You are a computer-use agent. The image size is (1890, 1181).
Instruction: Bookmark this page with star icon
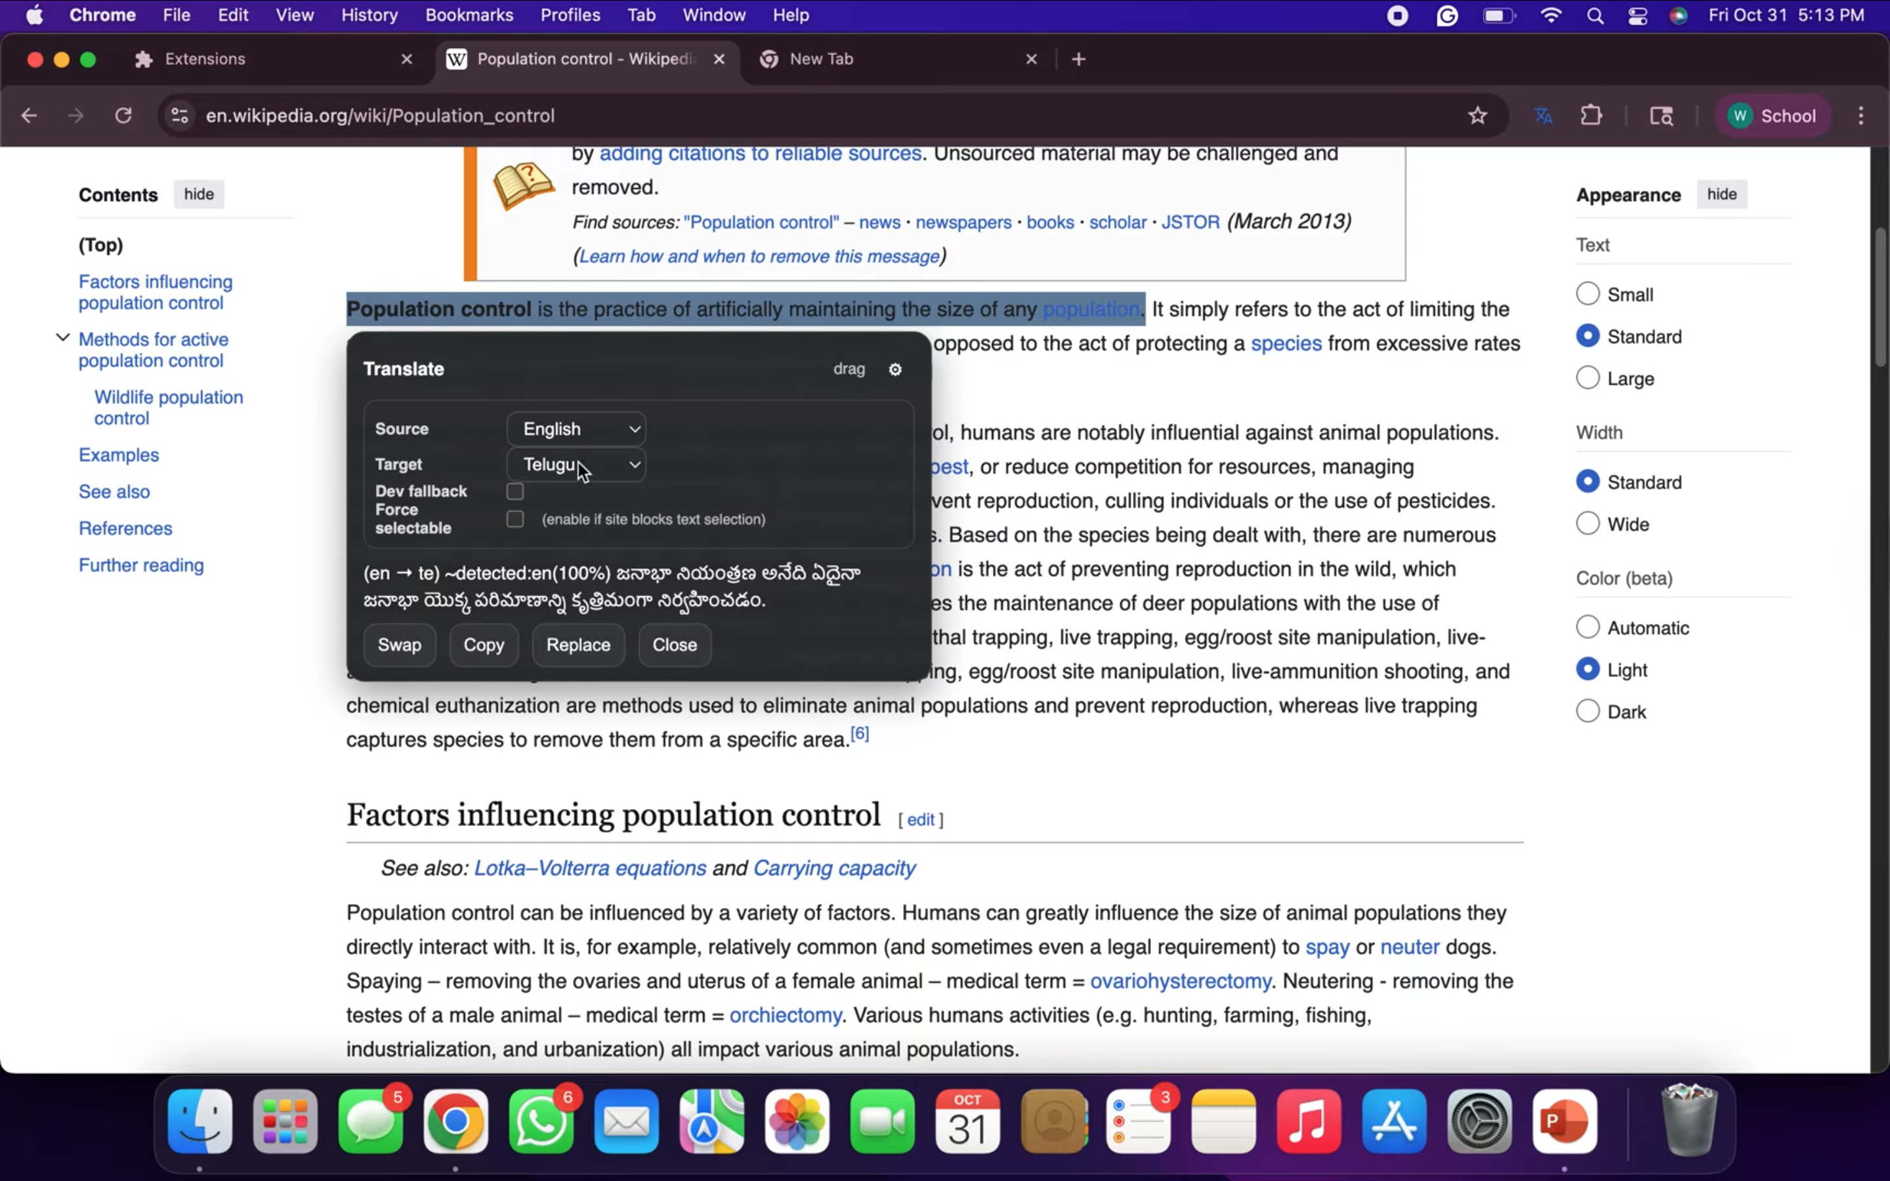pyautogui.click(x=1477, y=115)
